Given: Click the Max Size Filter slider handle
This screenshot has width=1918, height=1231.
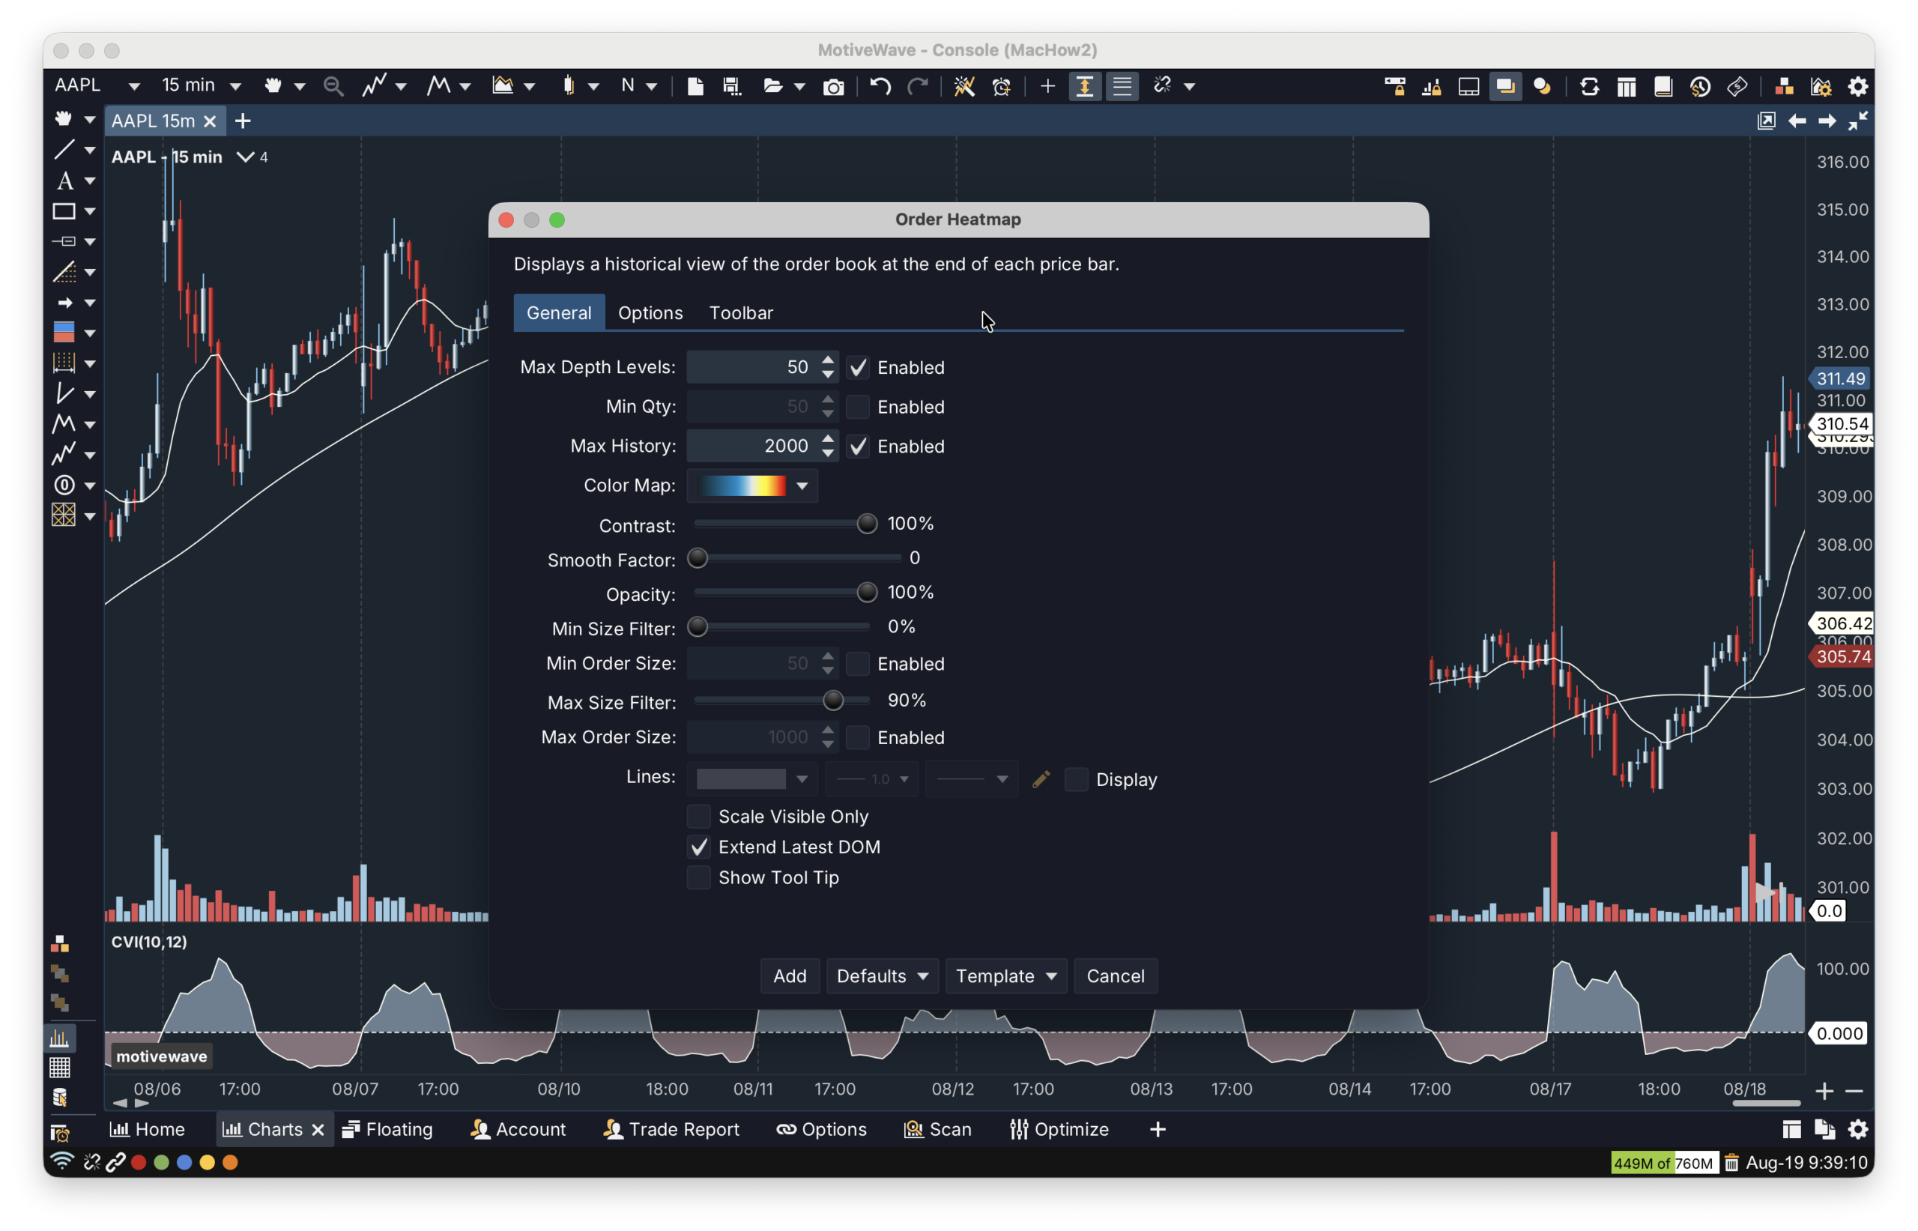Looking at the screenshot, I should pyautogui.click(x=832, y=701).
